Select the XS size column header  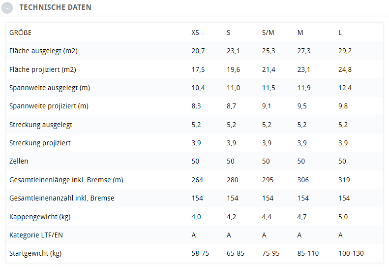pos(195,33)
